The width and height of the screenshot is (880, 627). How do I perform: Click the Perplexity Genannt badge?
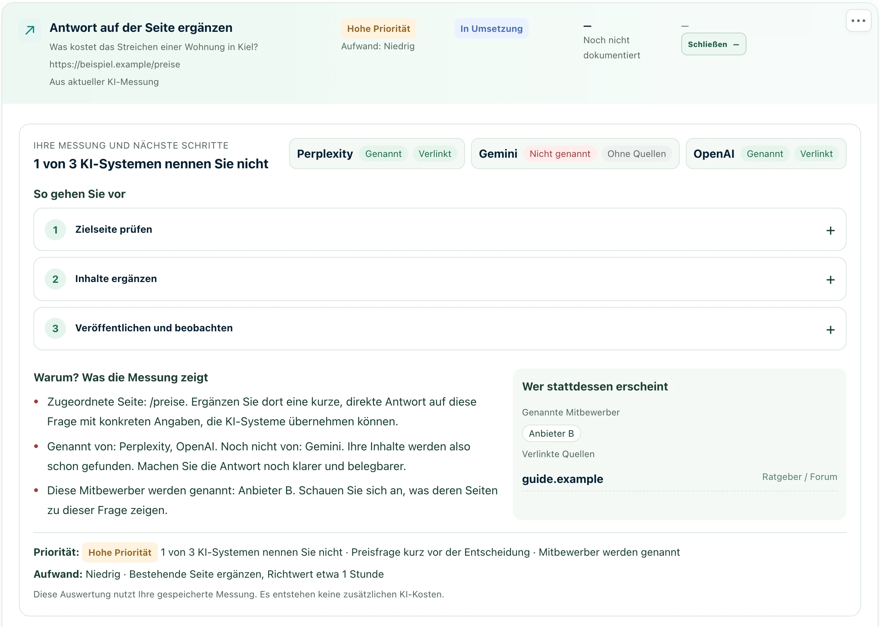[383, 154]
